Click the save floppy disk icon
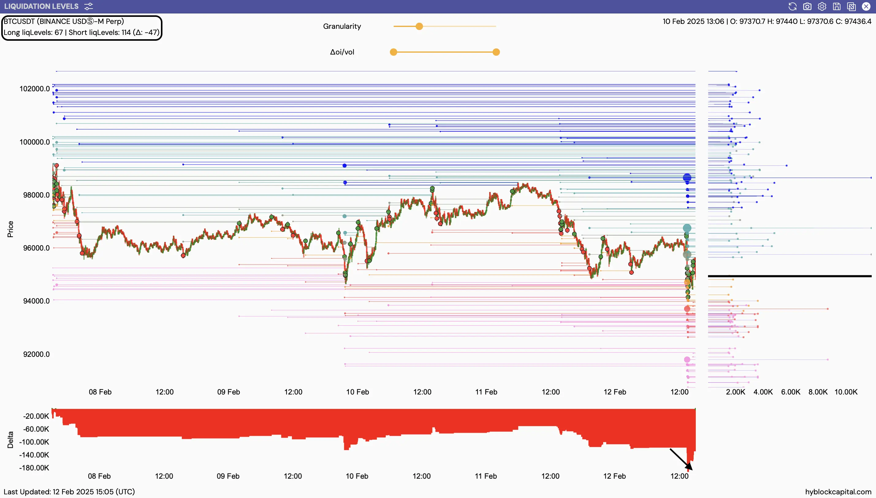 coord(837,6)
